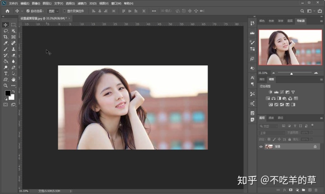
Task: Select the Dodge tool
Action: pyautogui.click(x=5, y=67)
